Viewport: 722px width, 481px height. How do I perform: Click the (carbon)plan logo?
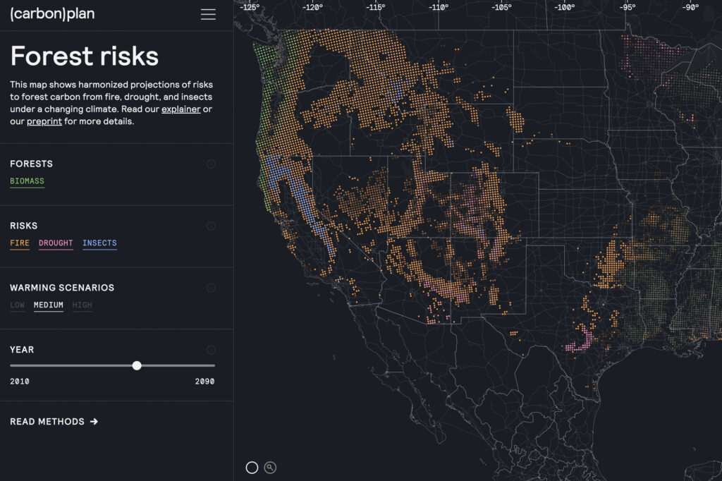coord(52,13)
